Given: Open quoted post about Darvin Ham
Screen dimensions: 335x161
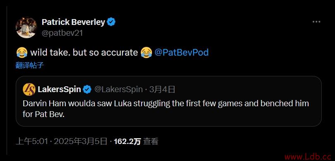Looking at the screenshot, I should click(x=169, y=101).
